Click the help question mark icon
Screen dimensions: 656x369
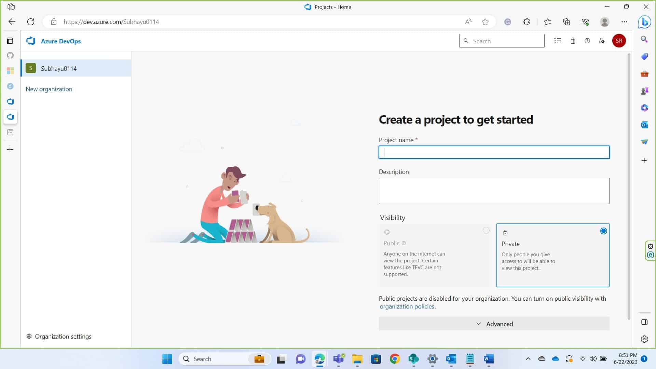click(587, 41)
